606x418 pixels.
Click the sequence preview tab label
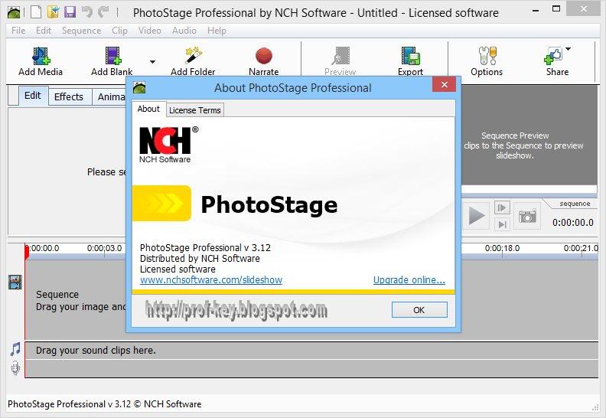point(575,204)
